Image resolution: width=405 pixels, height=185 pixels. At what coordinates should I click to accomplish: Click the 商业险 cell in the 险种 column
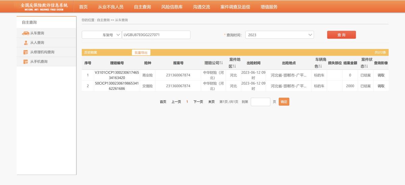pos(147,75)
